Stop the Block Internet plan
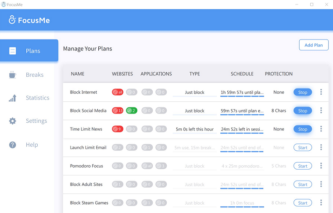 (x=303, y=92)
